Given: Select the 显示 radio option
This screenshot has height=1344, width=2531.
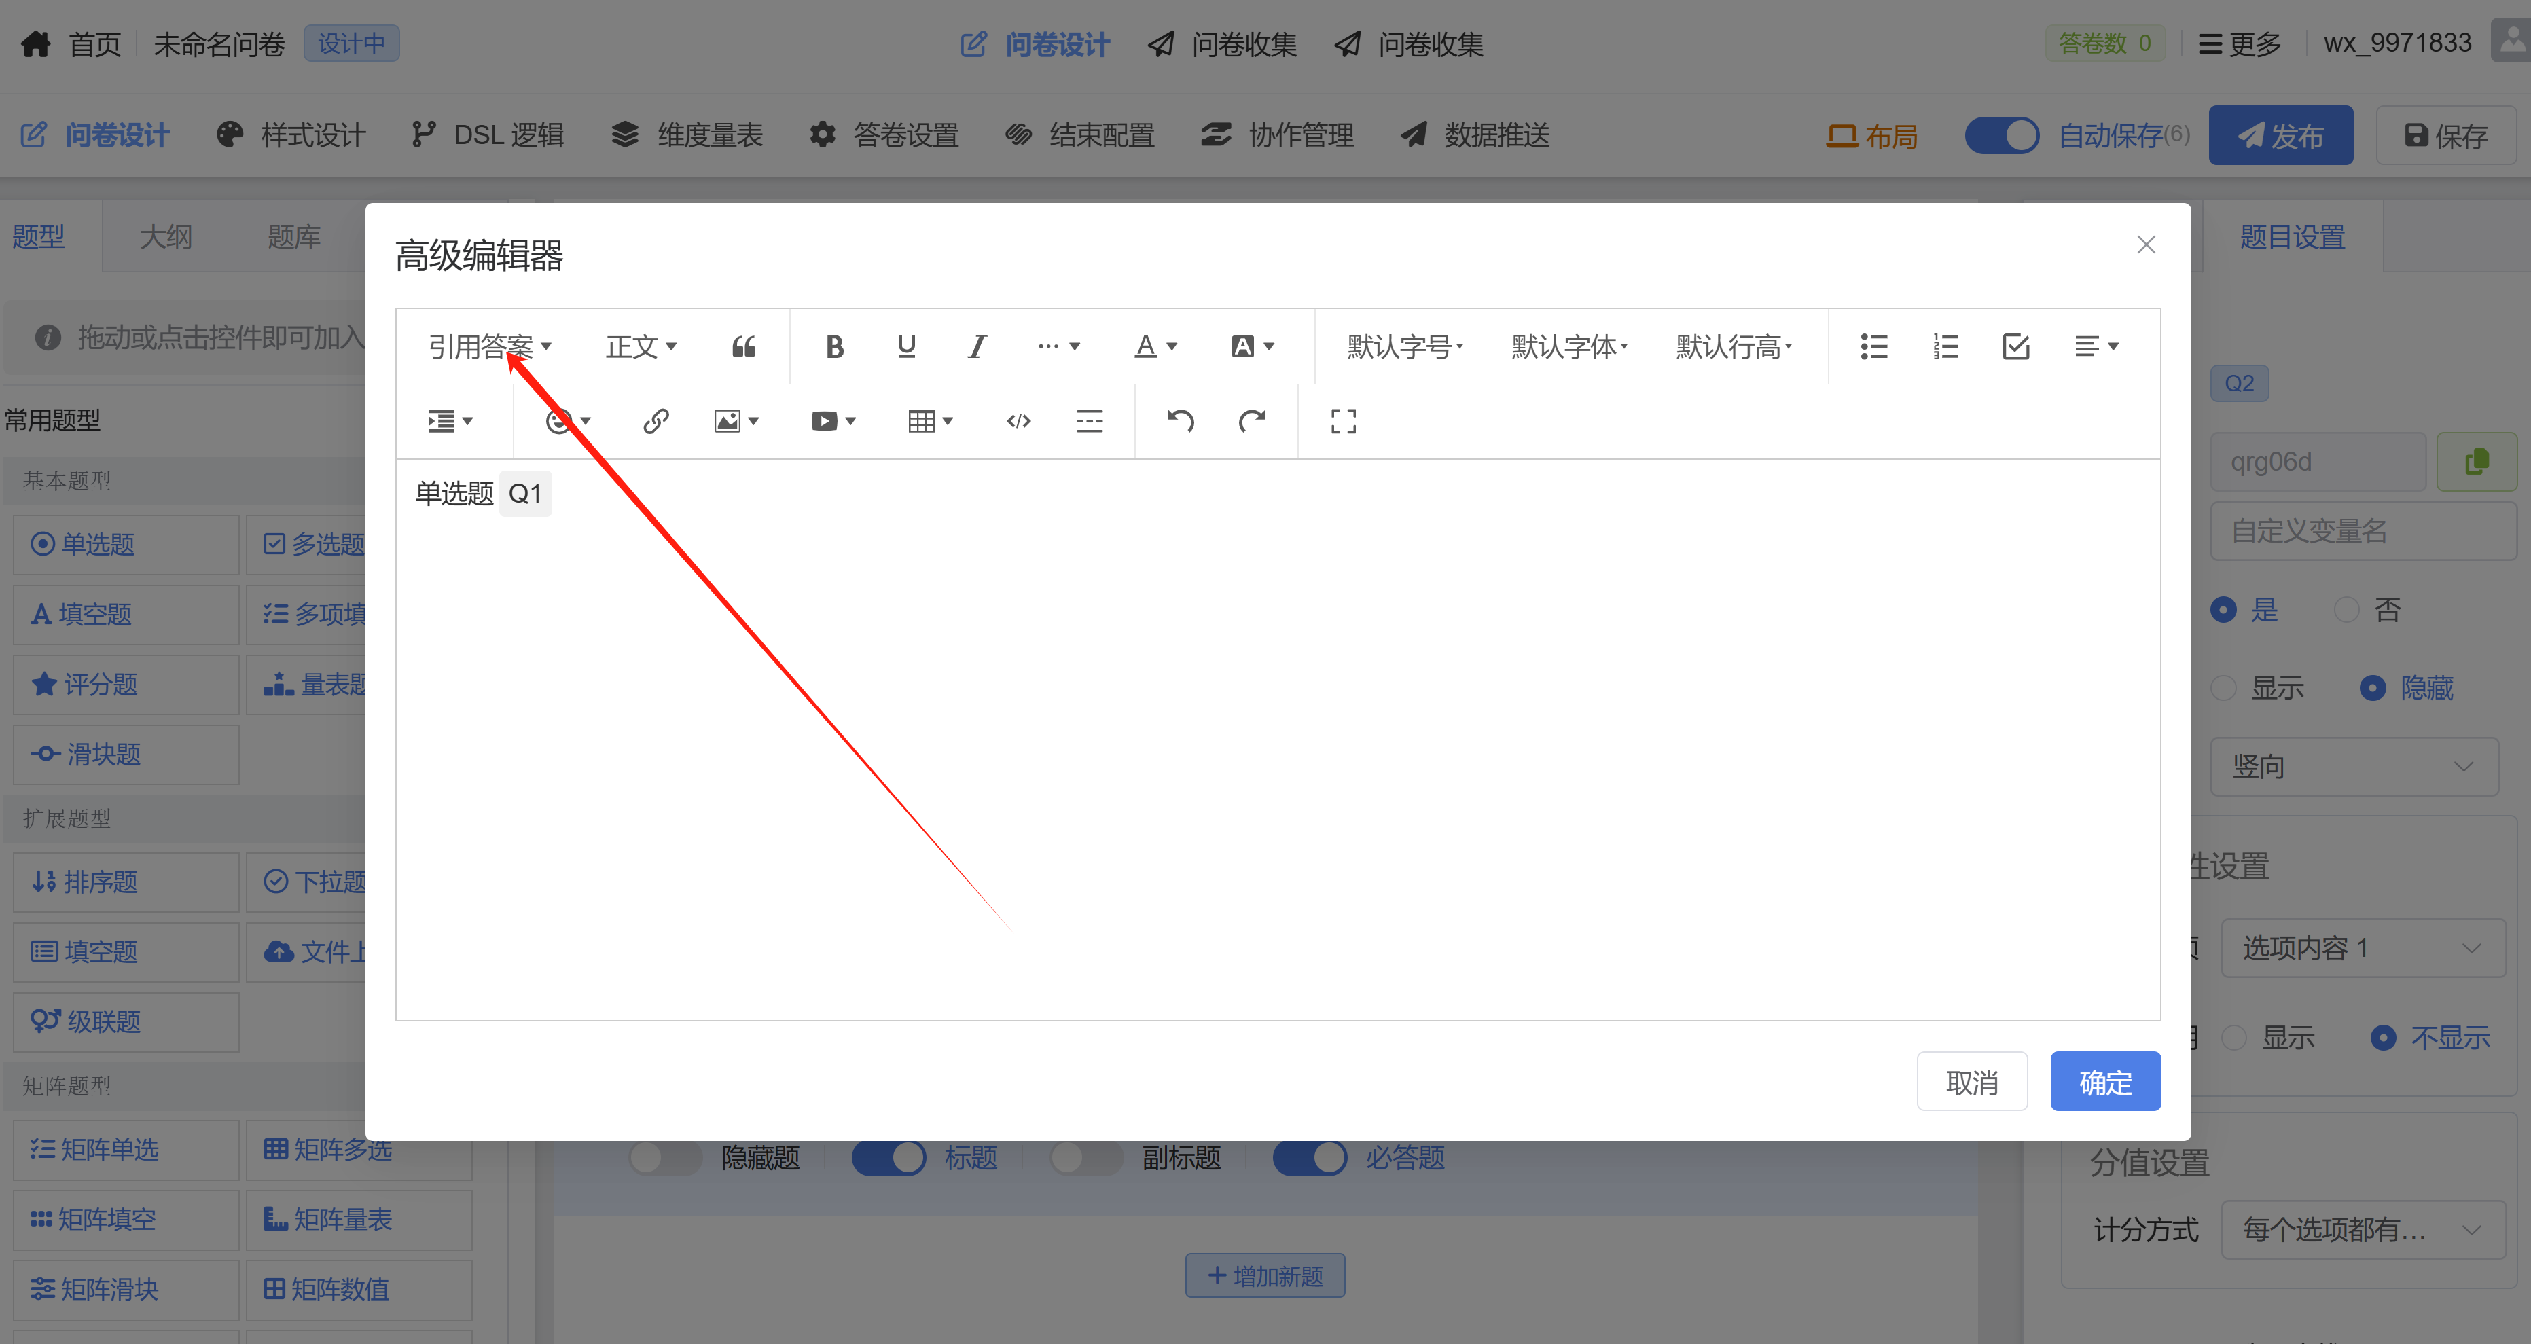Looking at the screenshot, I should tap(2225, 688).
